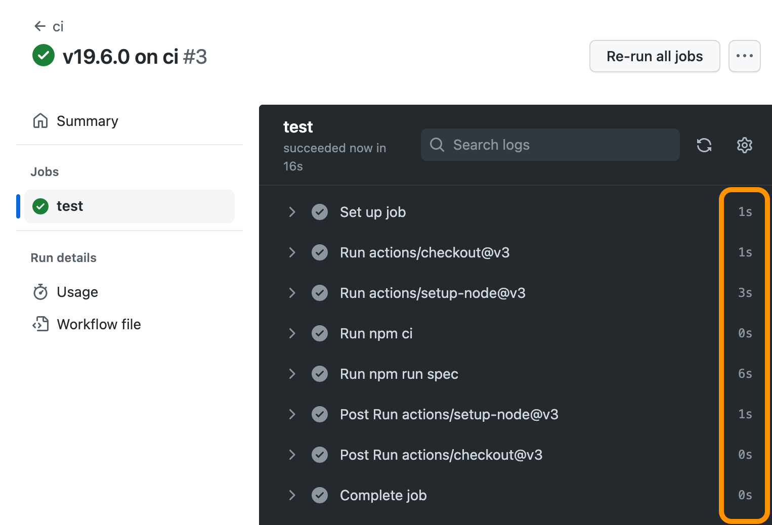Image resolution: width=772 pixels, height=525 pixels.
Task: Click the Re-run all jobs button
Action: click(x=655, y=56)
